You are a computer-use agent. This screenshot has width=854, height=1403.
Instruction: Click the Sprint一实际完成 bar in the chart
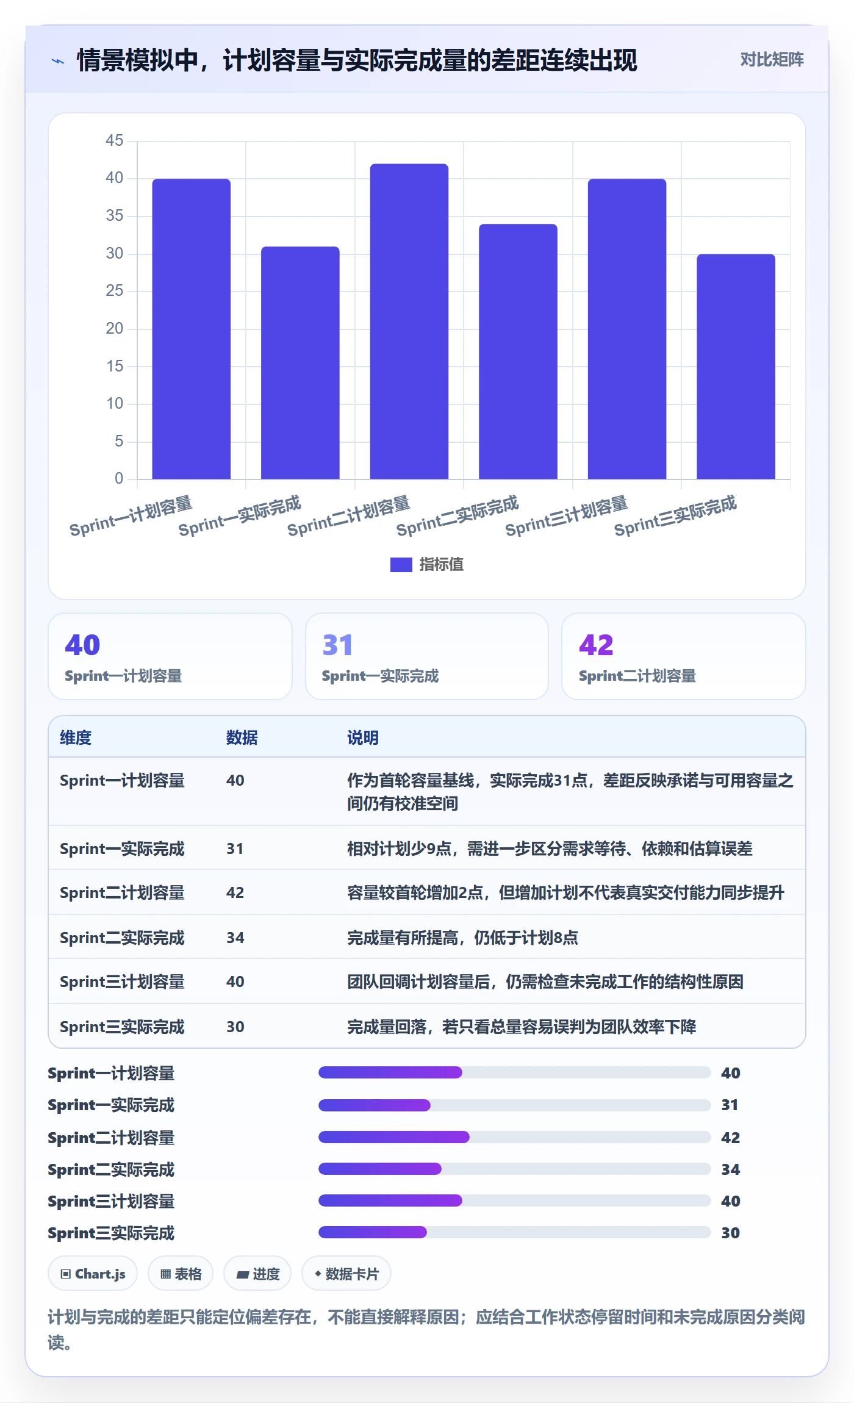pos(300,362)
